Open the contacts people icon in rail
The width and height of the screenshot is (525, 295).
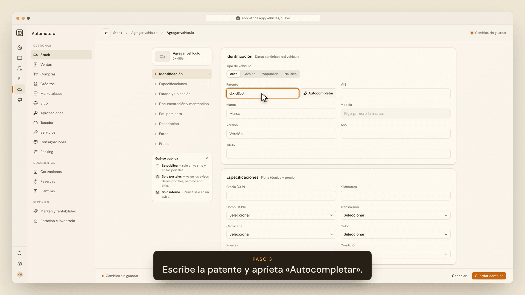tap(20, 68)
